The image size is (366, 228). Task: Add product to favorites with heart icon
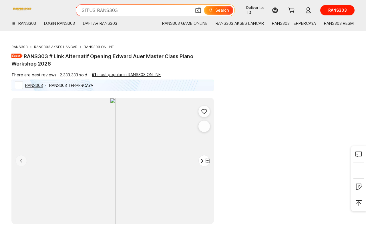(204, 111)
